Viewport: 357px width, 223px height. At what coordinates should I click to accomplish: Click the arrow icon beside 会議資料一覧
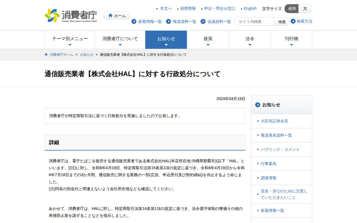click(x=203, y=21)
